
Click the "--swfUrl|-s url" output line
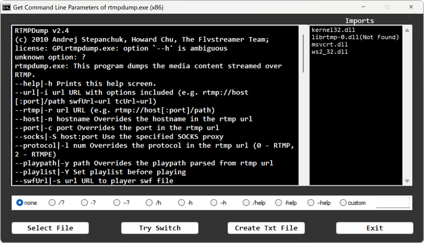[x=94, y=181]
